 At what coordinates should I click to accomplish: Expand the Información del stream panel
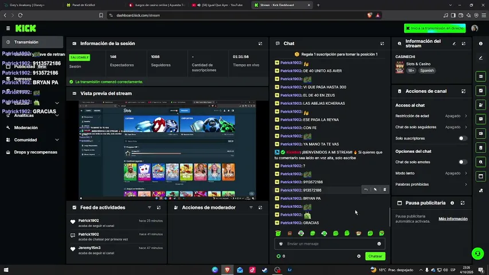(463, 44)
